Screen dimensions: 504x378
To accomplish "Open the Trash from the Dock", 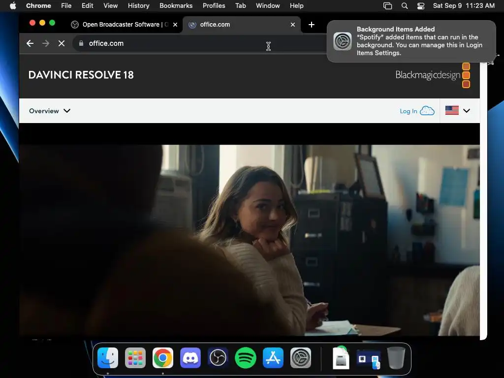I will pos(396,358).
